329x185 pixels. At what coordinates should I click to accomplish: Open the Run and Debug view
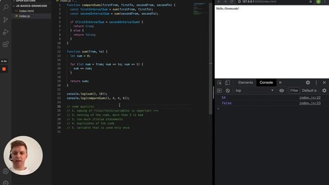coord(6,32)
